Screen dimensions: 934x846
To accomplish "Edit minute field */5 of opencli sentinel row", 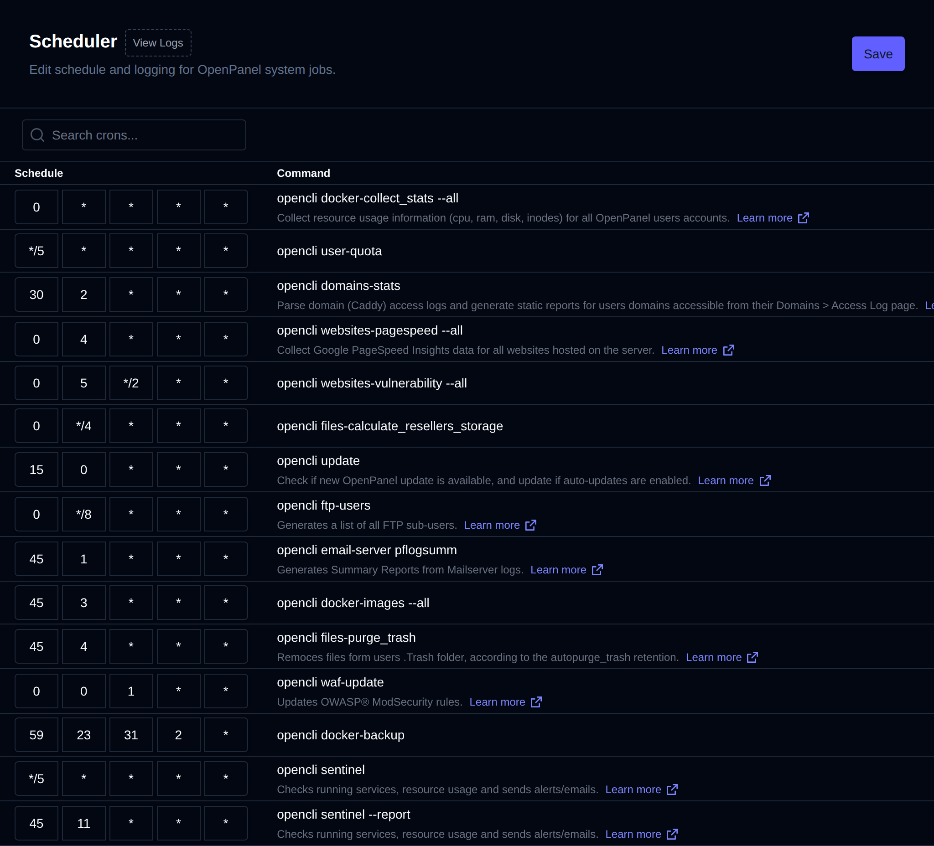I will point(36,779).
